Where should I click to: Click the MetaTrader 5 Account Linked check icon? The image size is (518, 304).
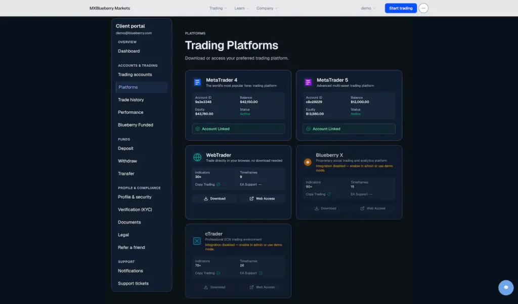(308, 129)
